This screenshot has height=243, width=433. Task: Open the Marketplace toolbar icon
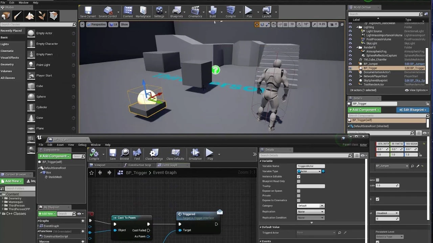point(143,12)
